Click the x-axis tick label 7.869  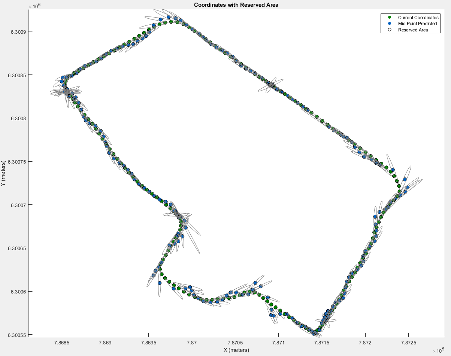(x=105, y=342)
